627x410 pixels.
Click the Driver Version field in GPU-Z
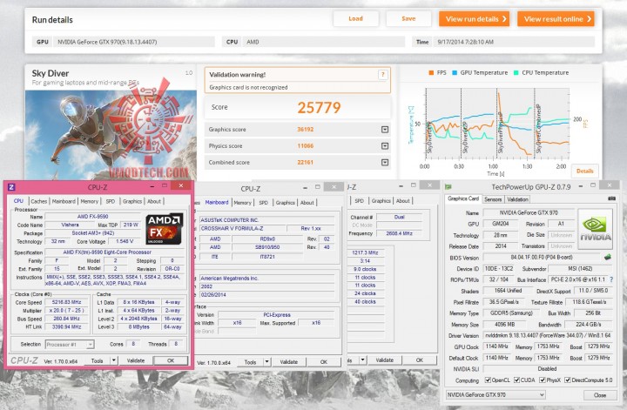point(548,335)
